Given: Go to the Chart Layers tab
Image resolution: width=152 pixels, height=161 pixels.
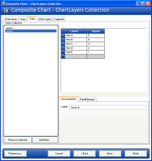Looking at the screenshot, I should coord(45,19).
